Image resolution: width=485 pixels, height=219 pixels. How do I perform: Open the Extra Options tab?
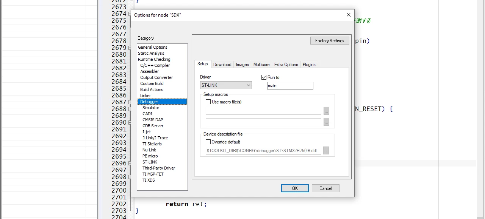pos(286,65)
